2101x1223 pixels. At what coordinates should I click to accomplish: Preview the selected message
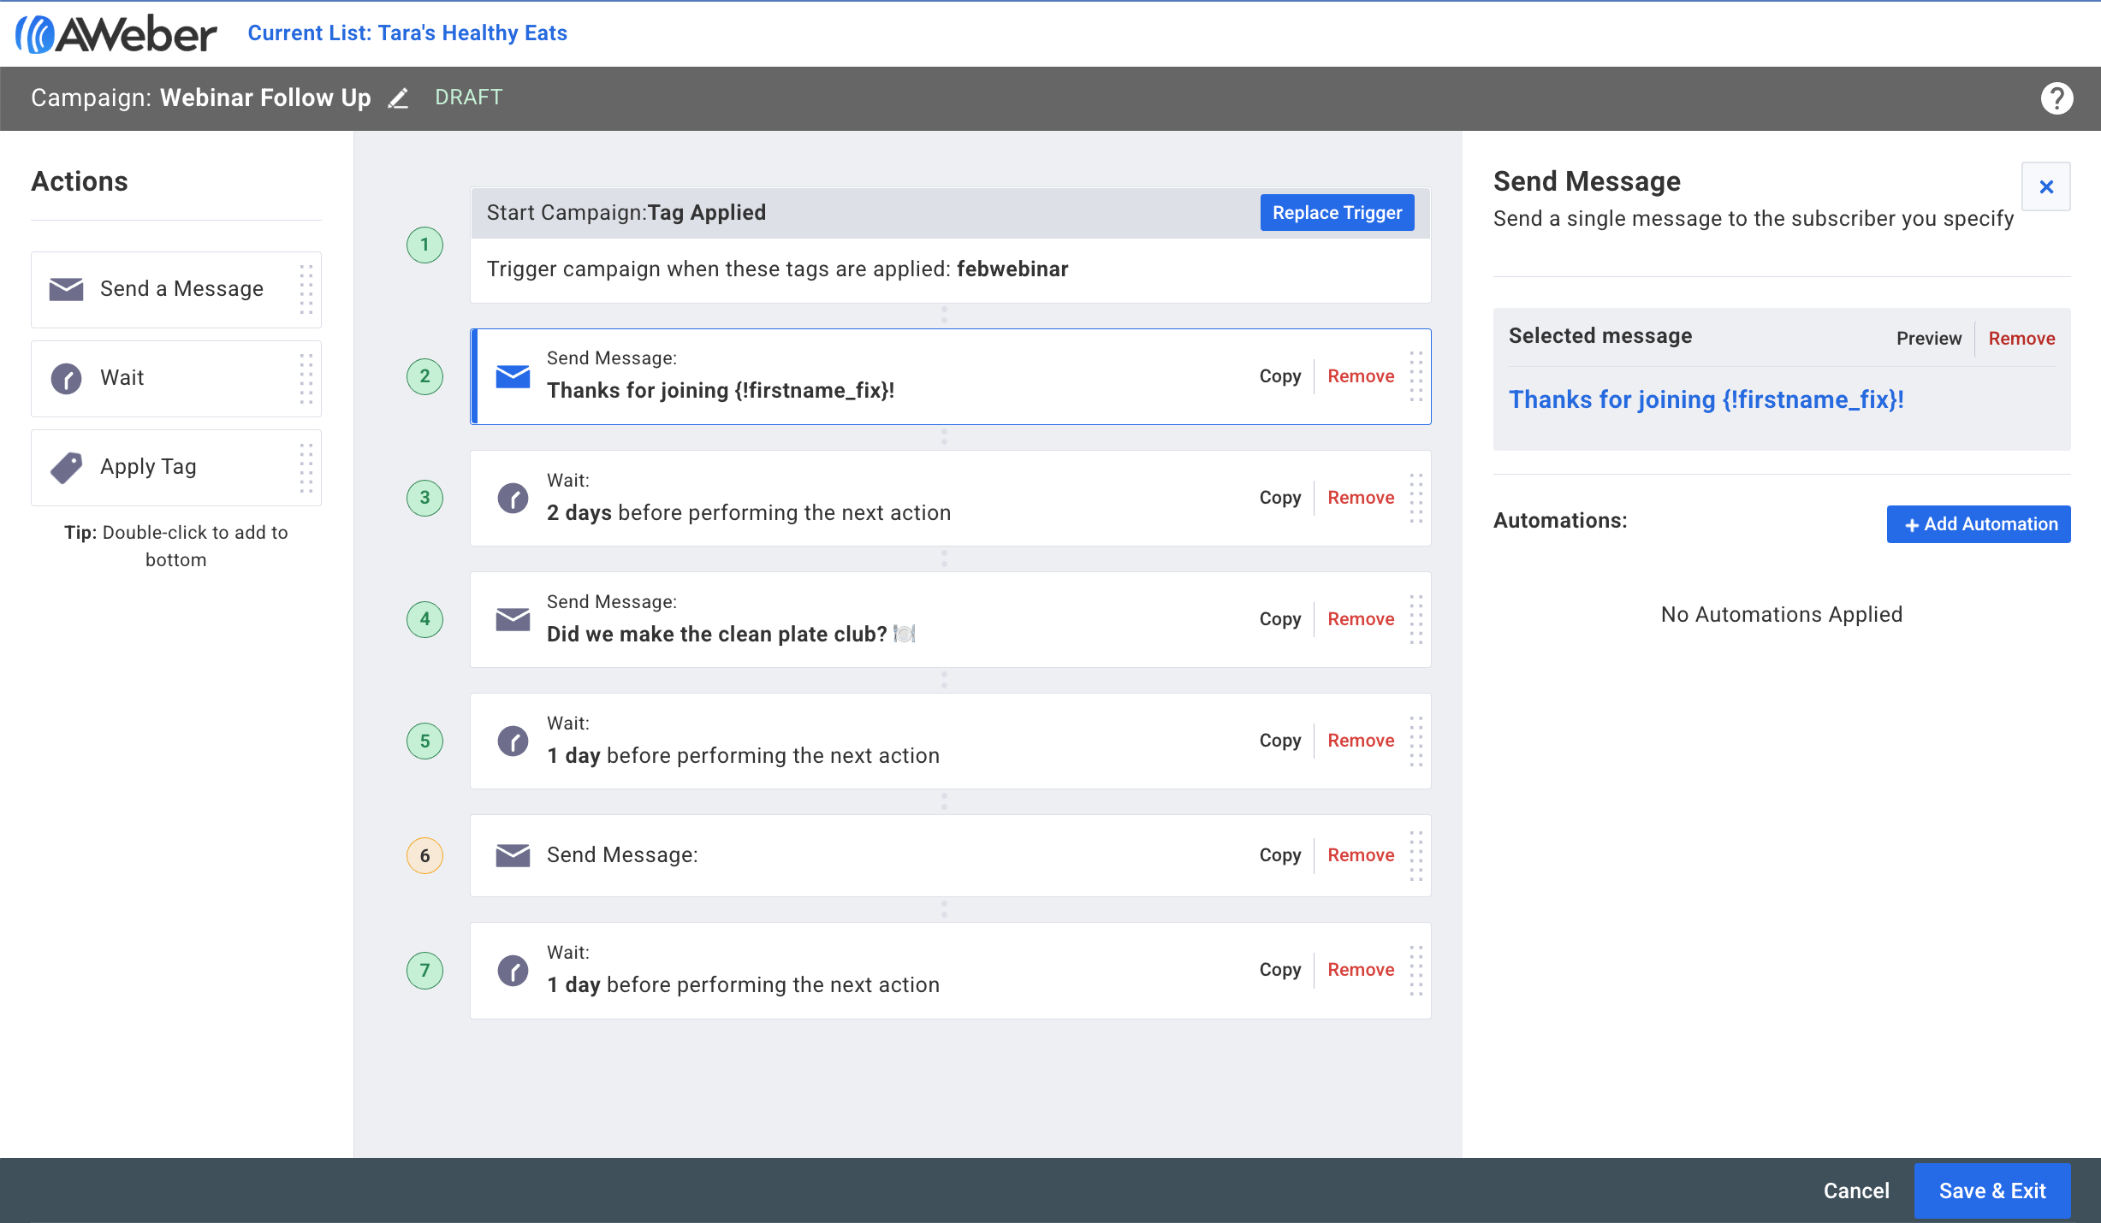pyautogui.click(x=1928, y=338)
